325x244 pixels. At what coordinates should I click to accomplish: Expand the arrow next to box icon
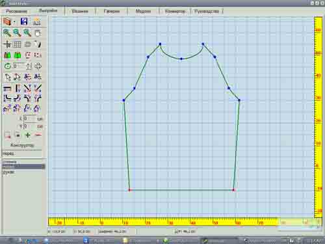[14, 22]
